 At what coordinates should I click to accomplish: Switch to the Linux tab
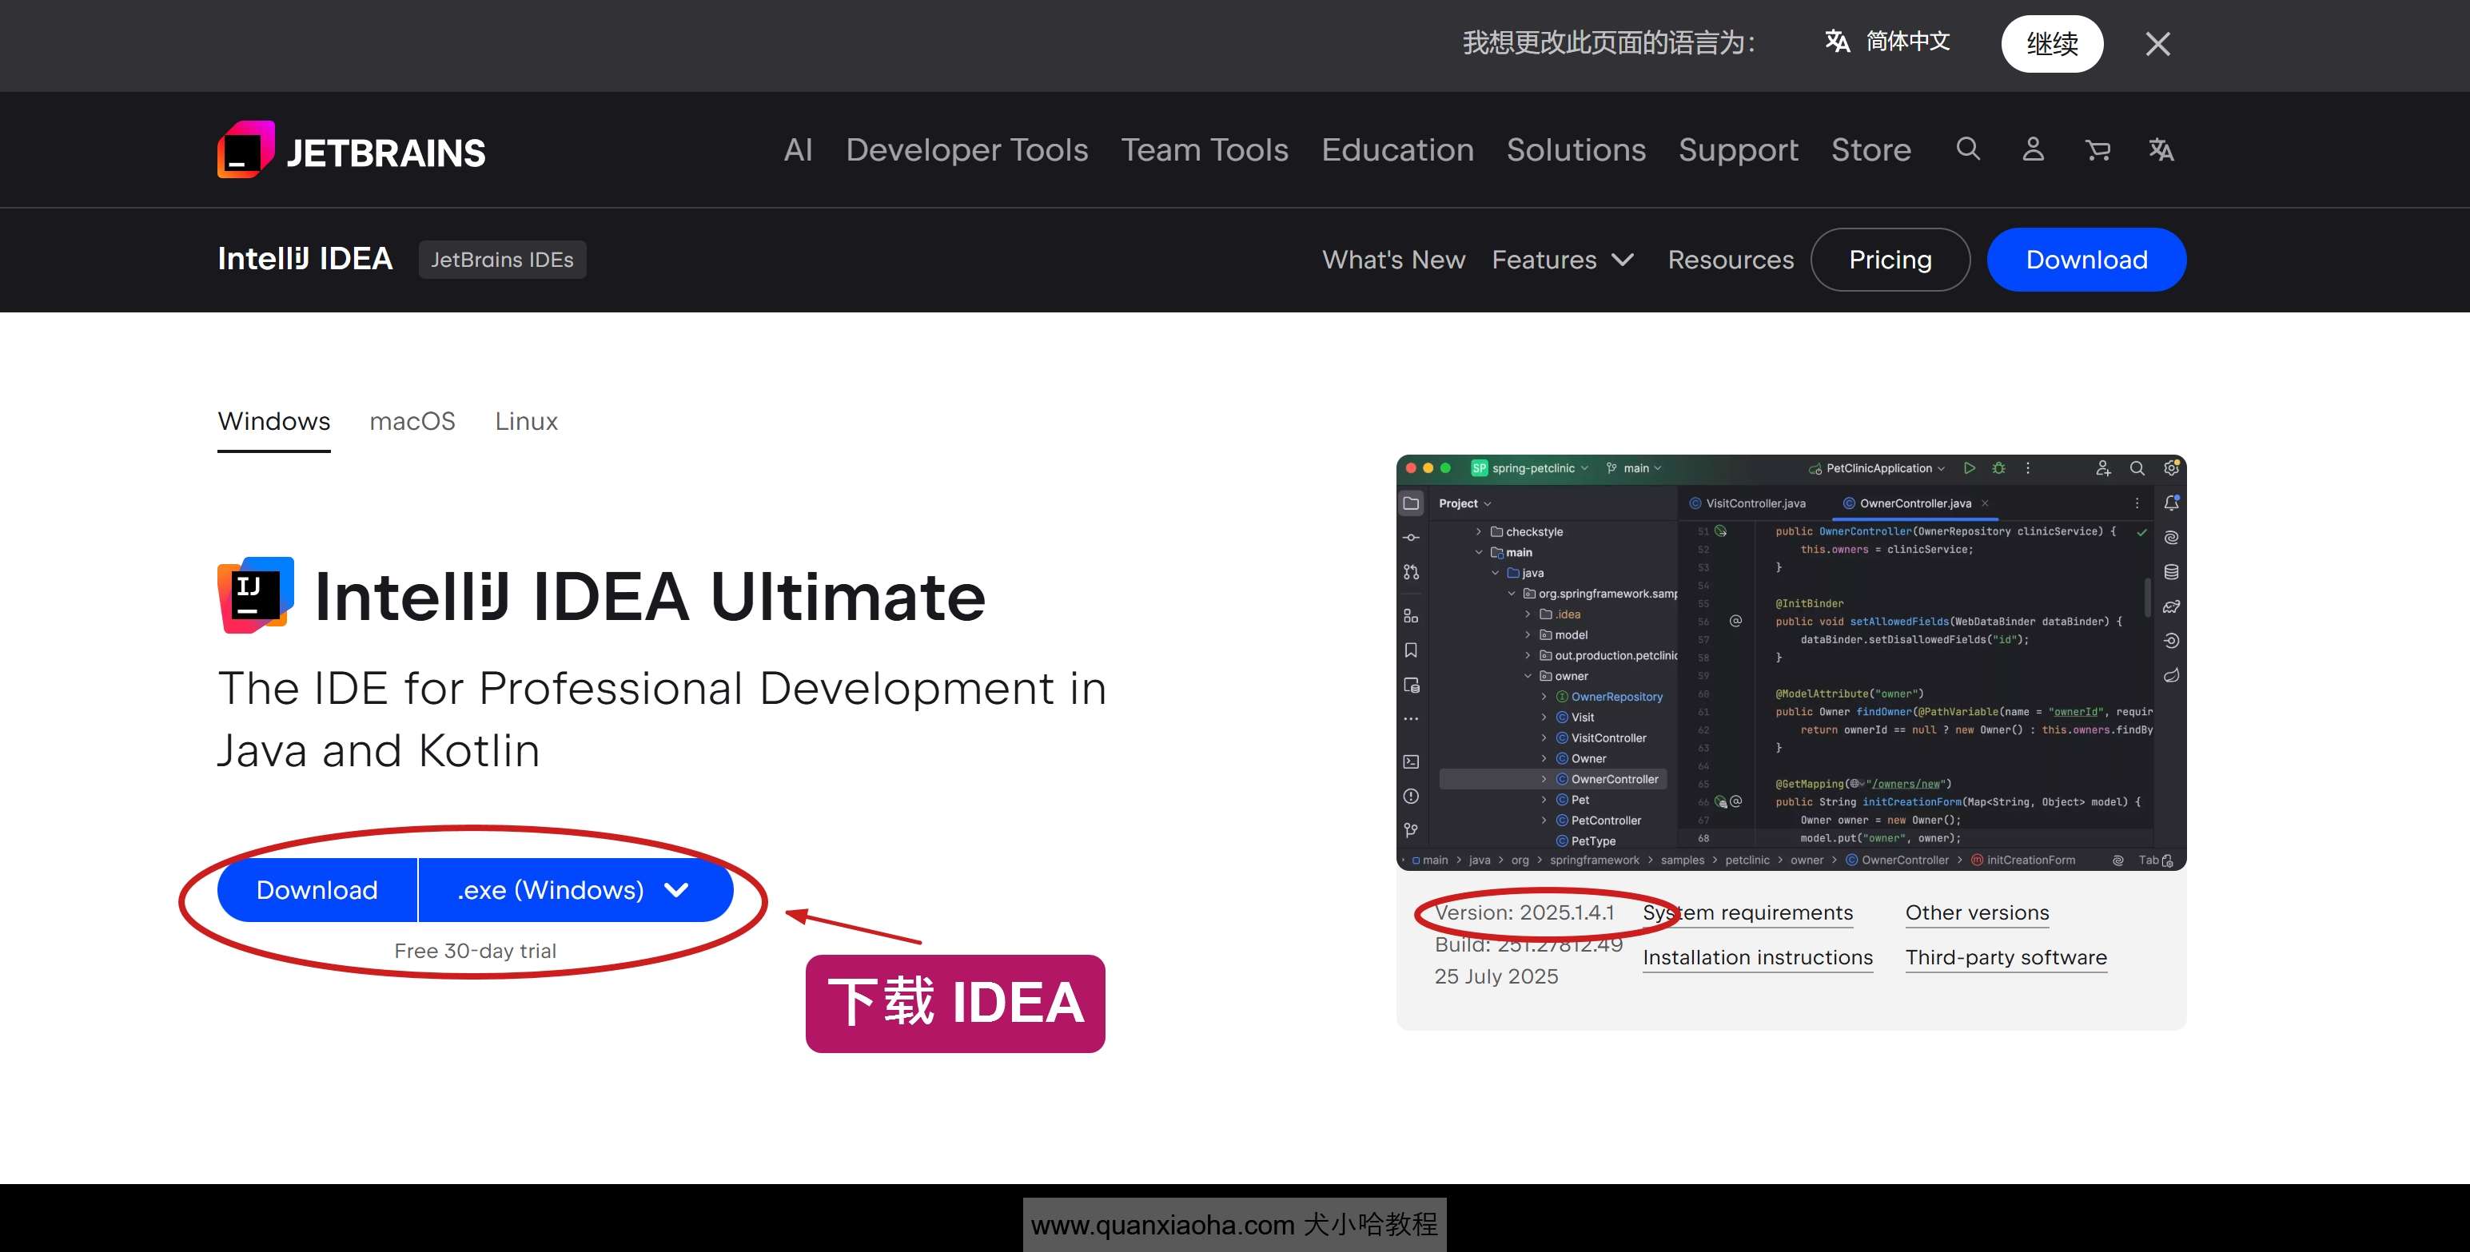tap(527, 422)
